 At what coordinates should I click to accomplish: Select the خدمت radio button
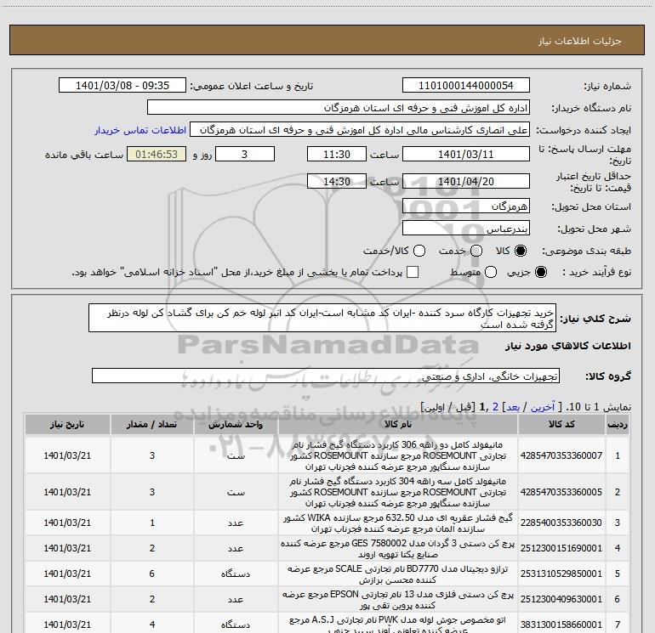pyautogui.click(x=476, y=251)
